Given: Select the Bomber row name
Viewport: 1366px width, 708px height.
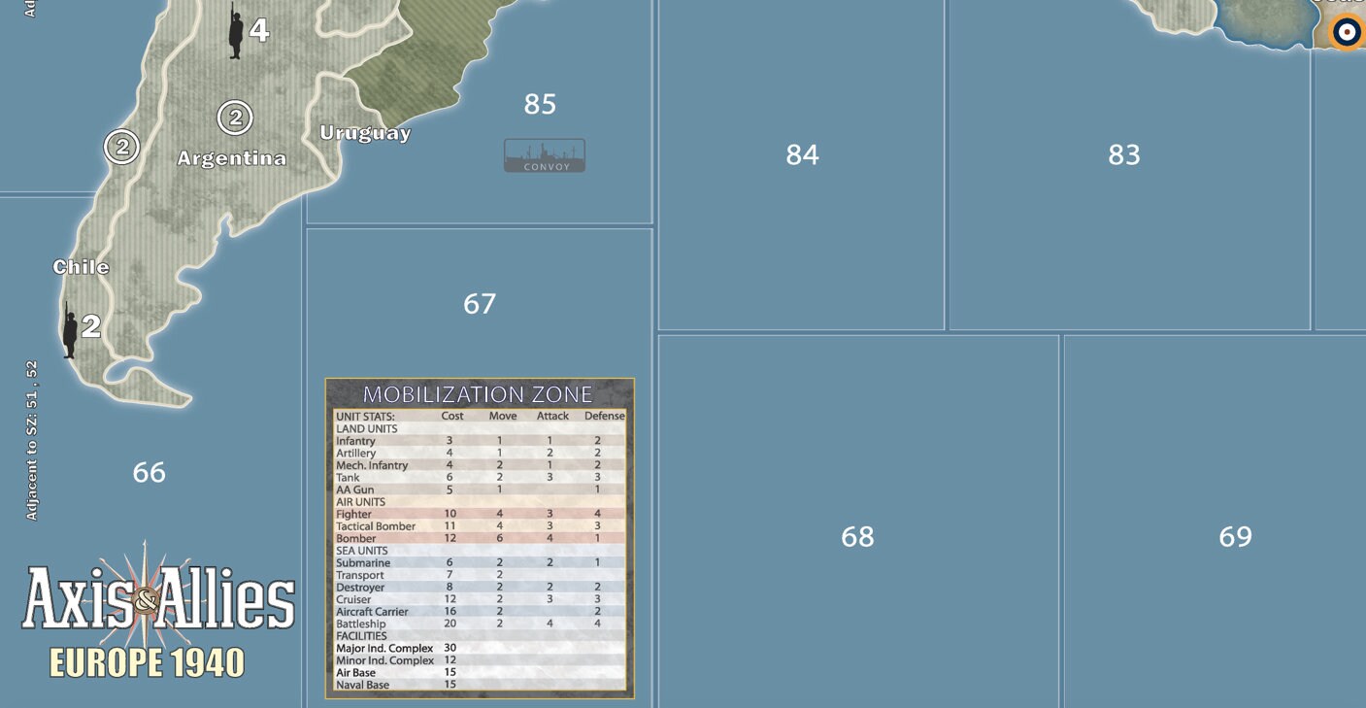Looking at the screenshot, I should pyautogui.click(x=355, y=539).
